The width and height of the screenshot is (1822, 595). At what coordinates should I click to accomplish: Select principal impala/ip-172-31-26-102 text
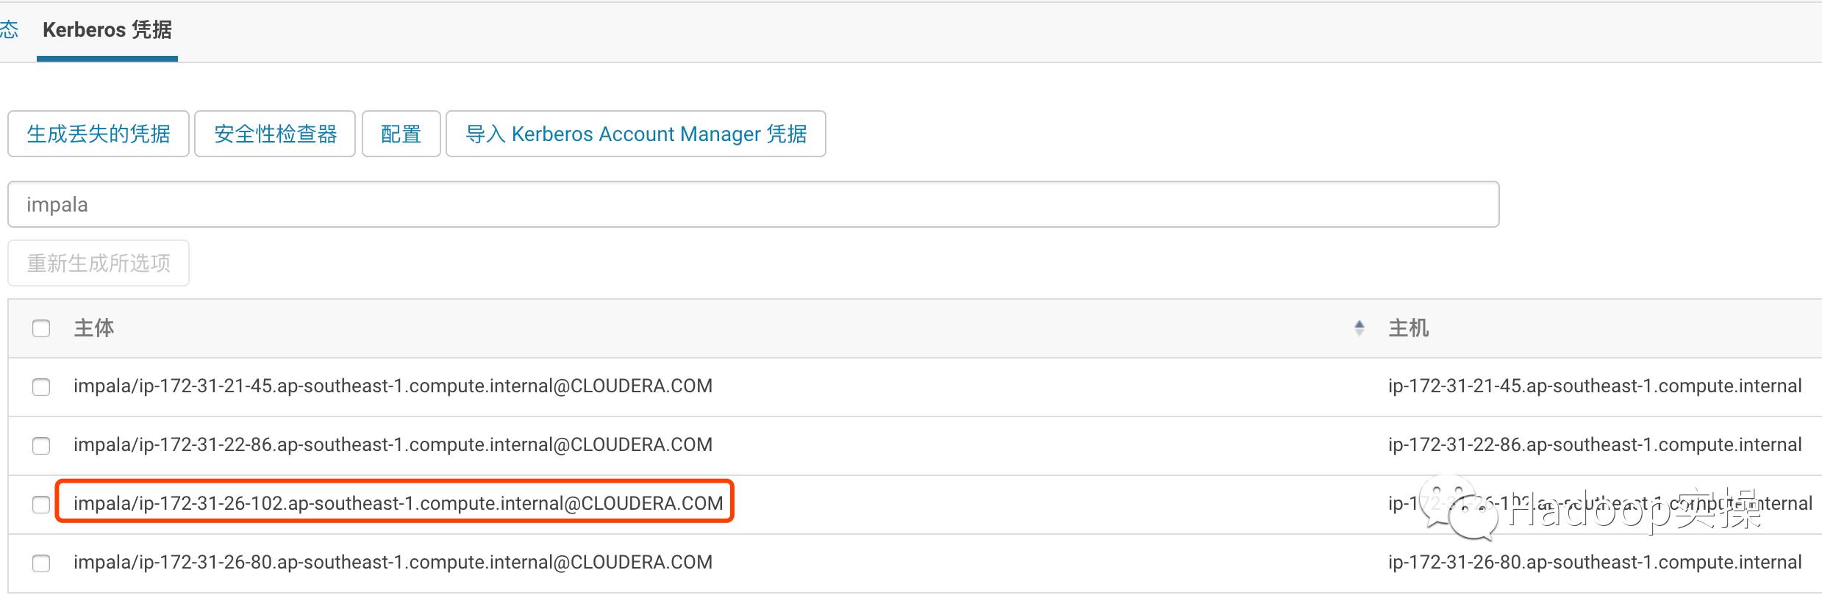tap(398, 503)
